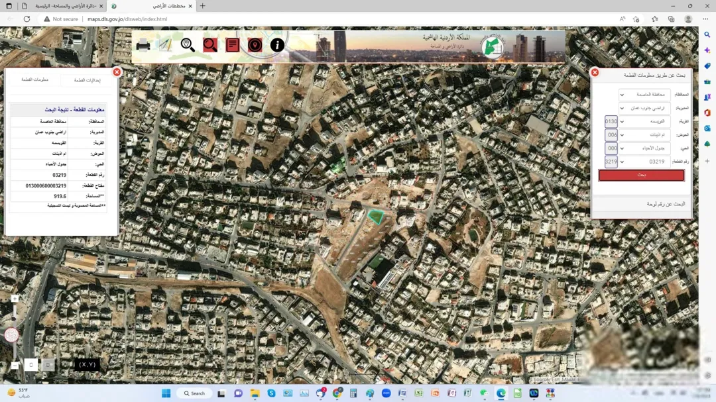Viewport: 716px width, 402px height.
Task: Click the parcel number code input showing 3219
Action: [x=611, y=162]
